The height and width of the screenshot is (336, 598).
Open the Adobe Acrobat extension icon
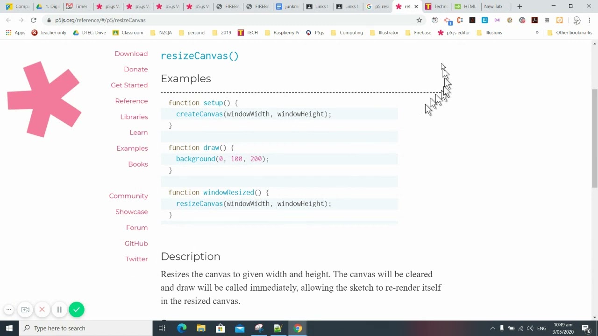point(534,20)
